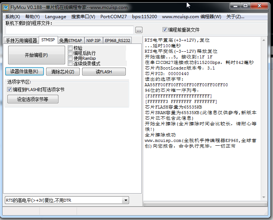This screenshot has width=273, height=220.
Task: Open the bps:115200 baud rate menu
Action: (x=144, y=17)
